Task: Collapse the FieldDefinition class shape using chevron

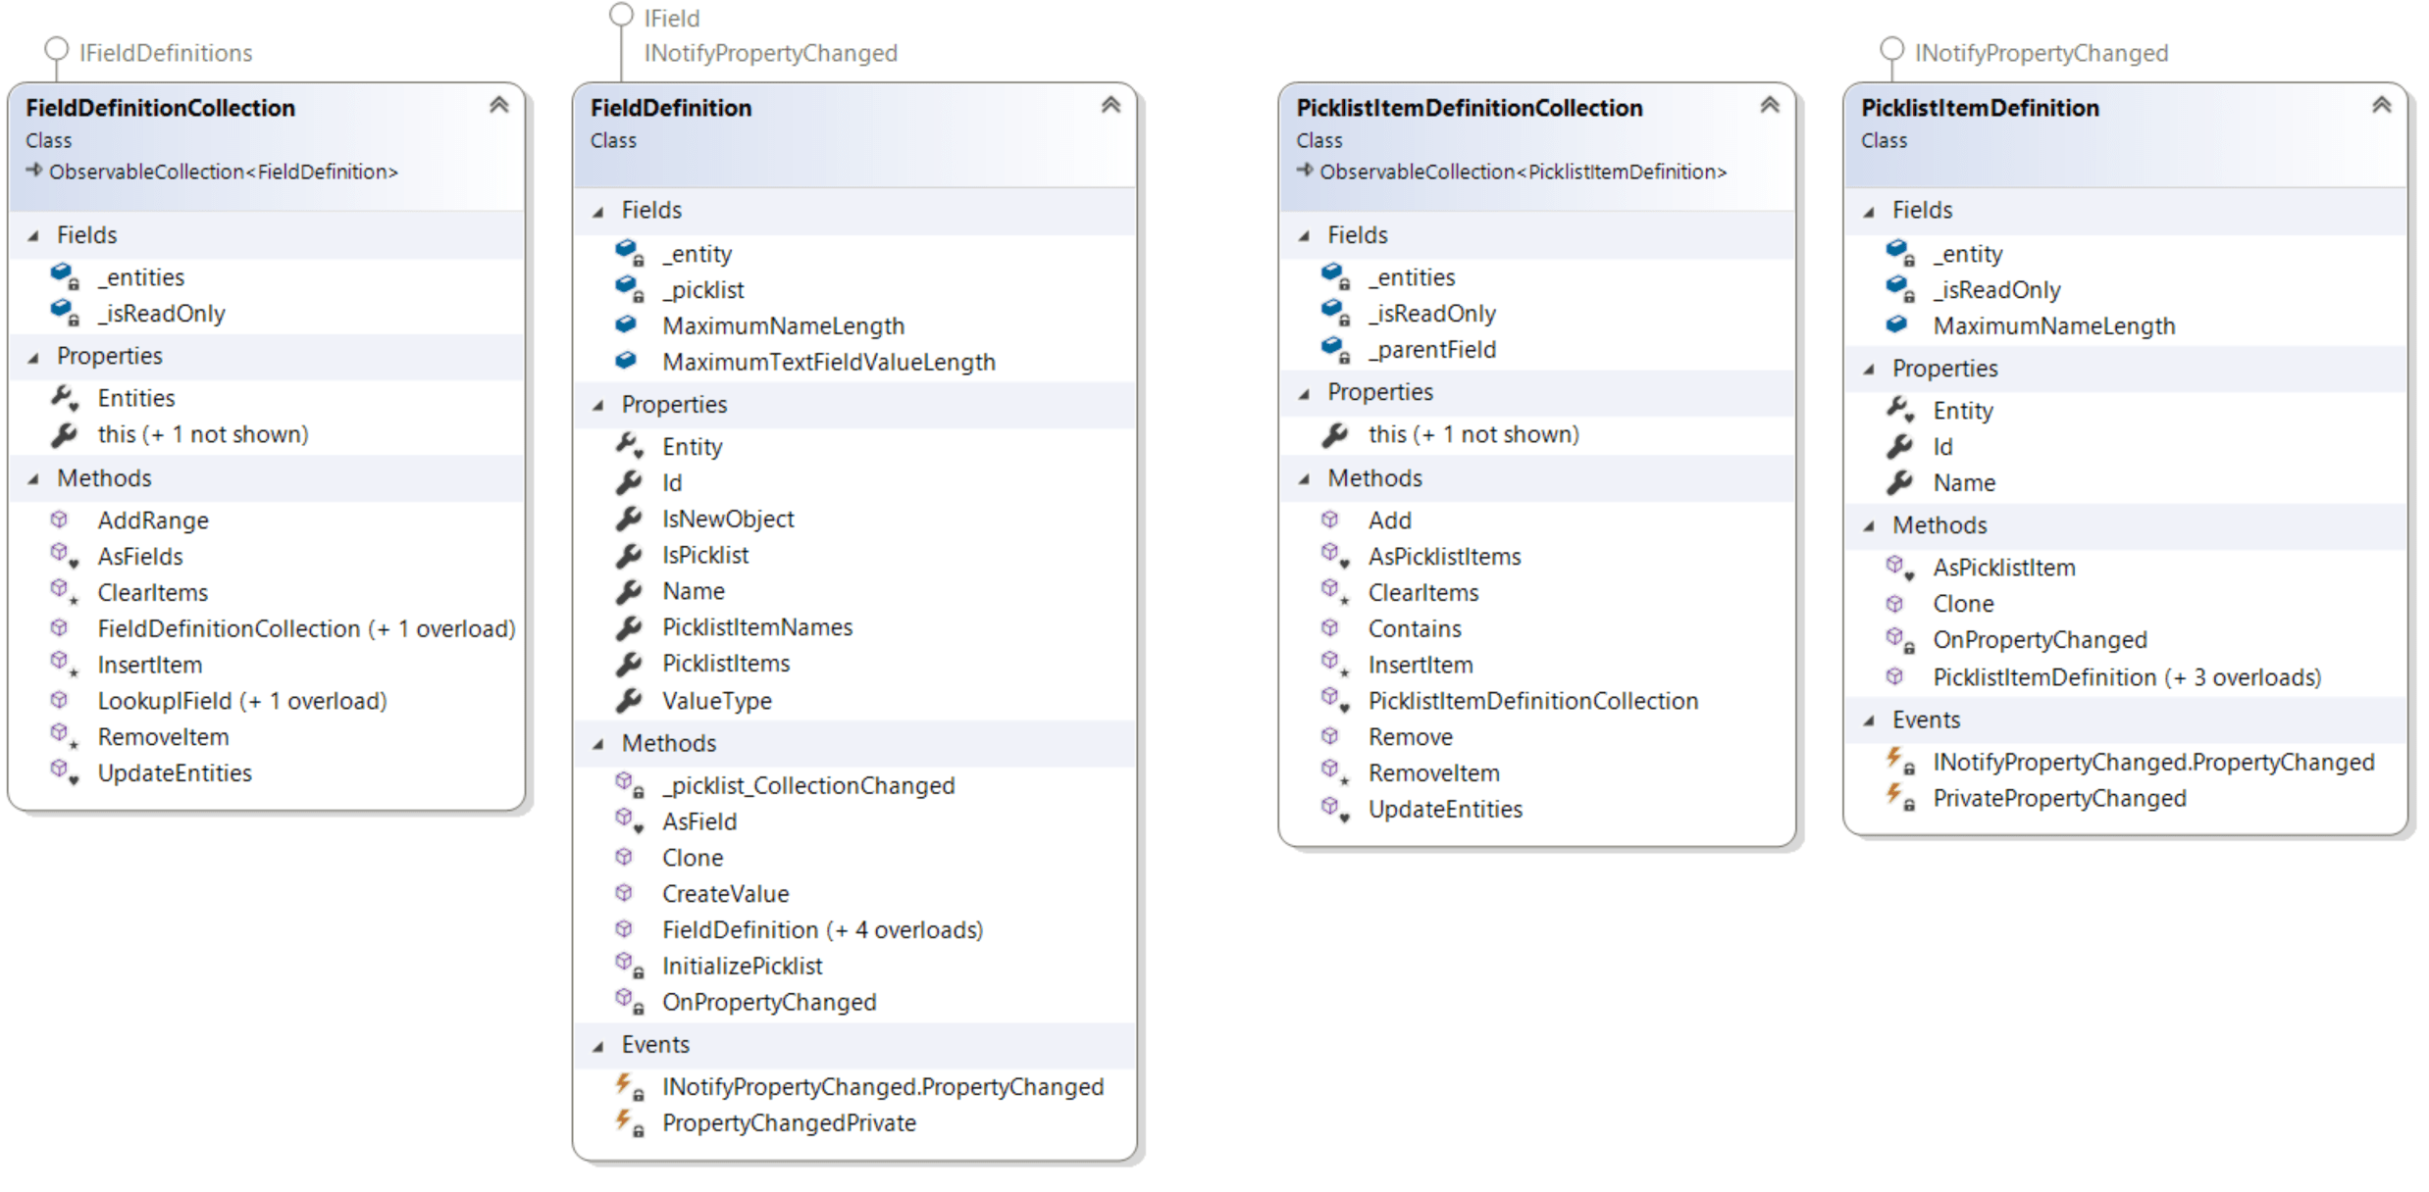Action: (x=1111, y=105)
